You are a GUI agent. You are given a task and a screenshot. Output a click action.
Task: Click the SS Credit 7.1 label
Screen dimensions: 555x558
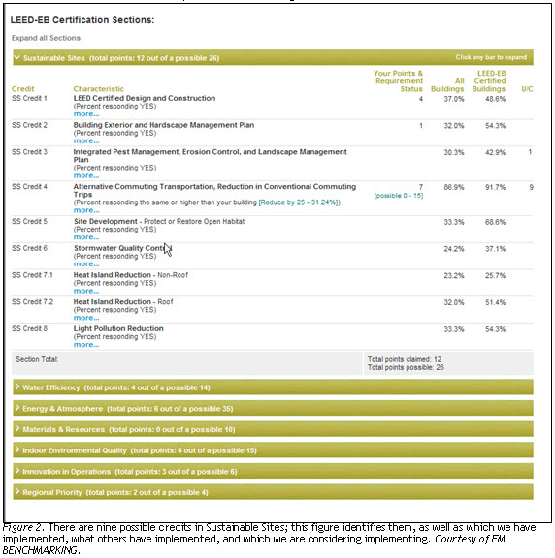click(x=32, y=275)
